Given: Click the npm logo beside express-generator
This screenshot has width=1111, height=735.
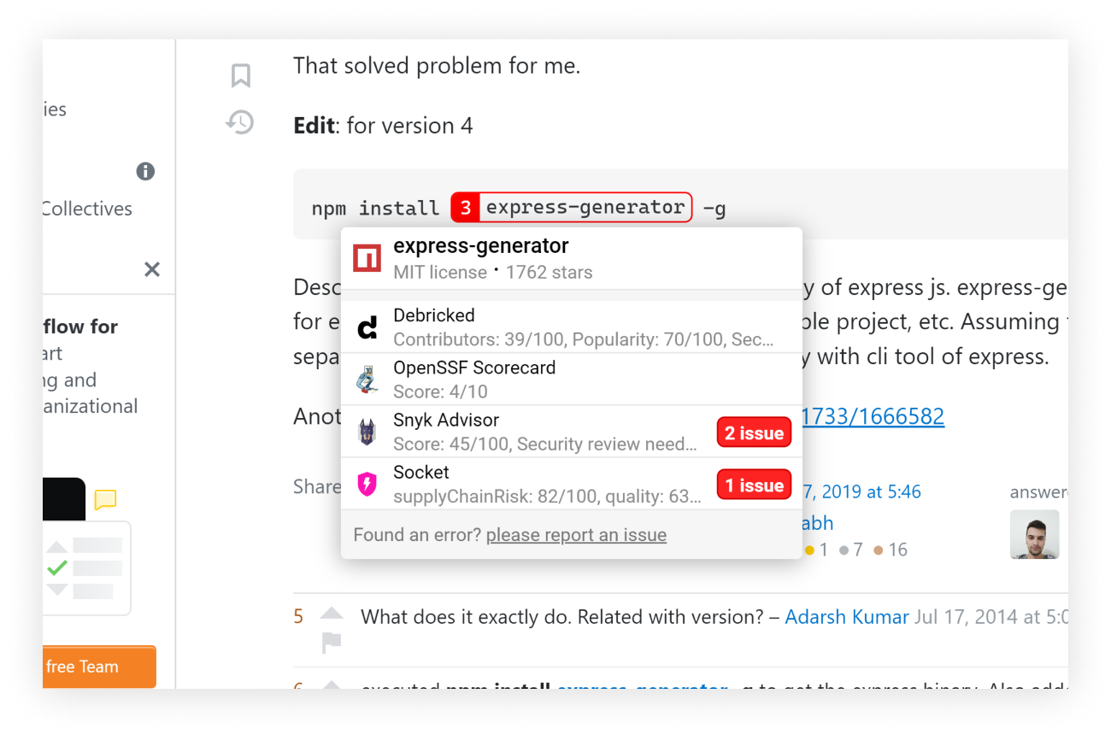Looking at the screenshot, I should [x=367, y=258].
